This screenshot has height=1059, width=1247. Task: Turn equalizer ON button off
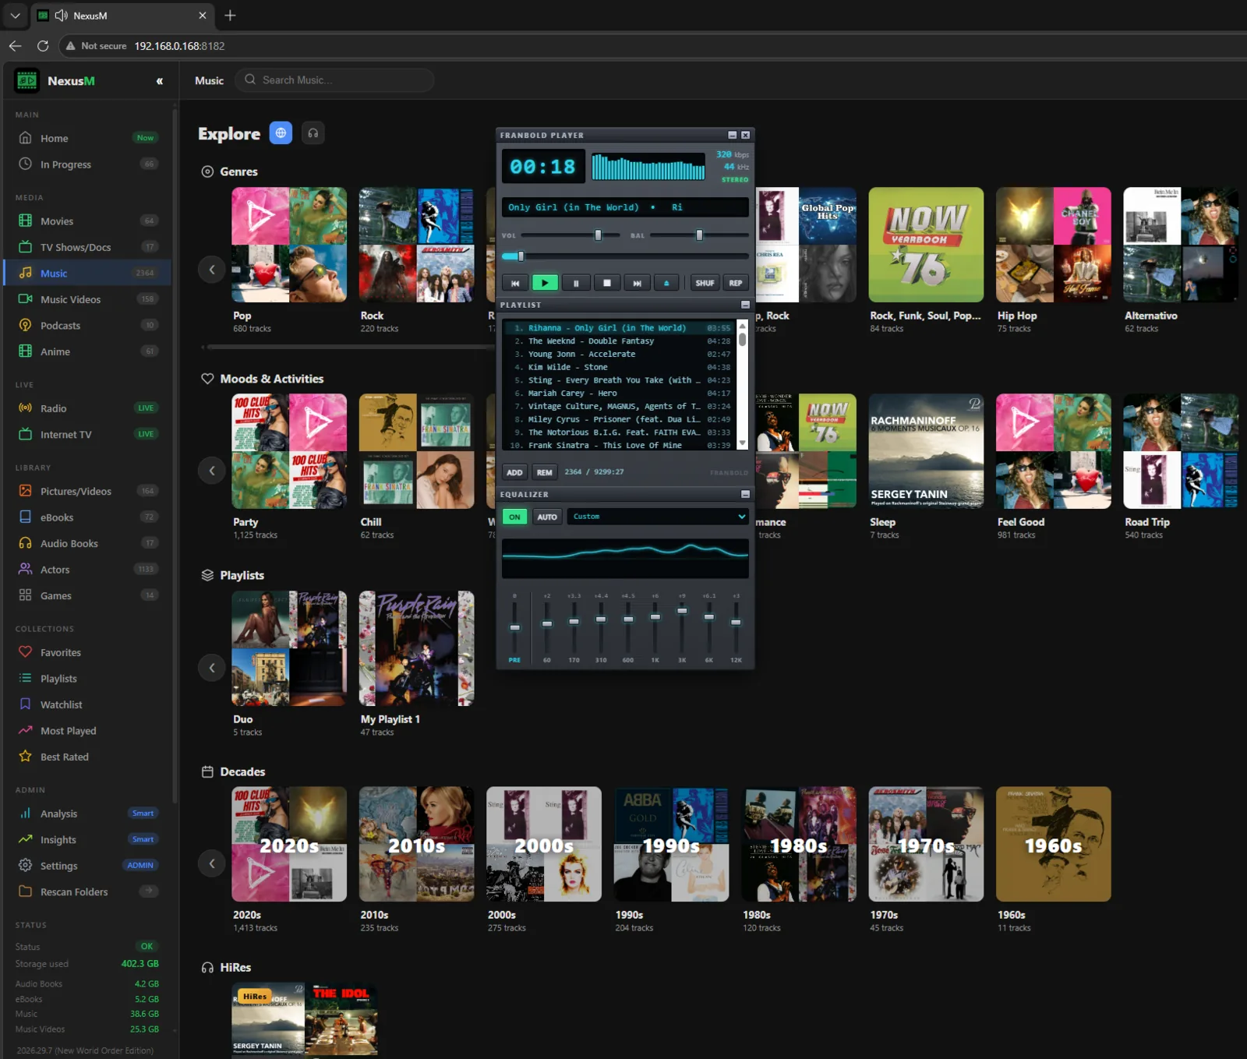(514, 517)
